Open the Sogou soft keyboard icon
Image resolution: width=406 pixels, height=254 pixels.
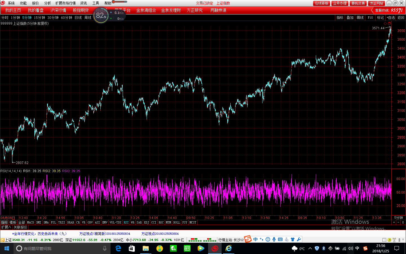280,239
